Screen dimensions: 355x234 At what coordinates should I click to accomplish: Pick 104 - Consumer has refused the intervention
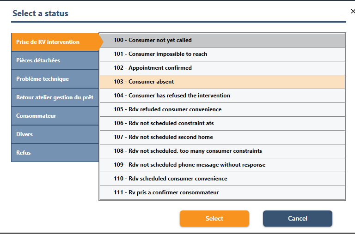coord(222,96)
